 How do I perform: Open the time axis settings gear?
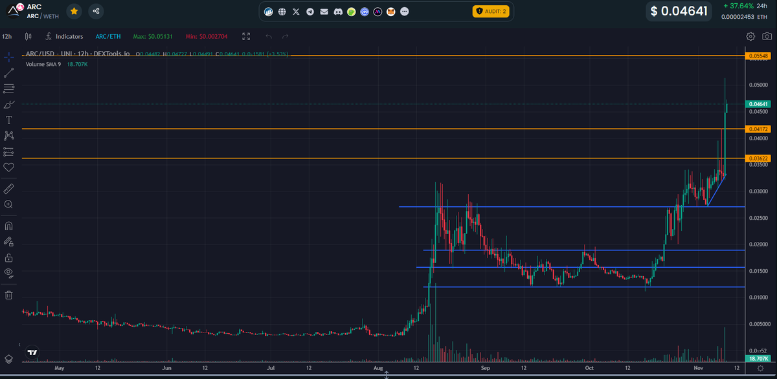coord(761,367)
